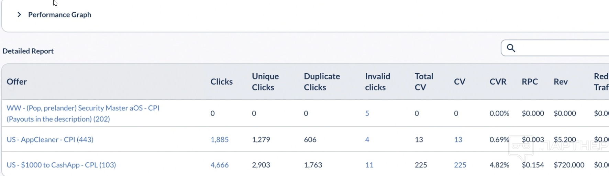
Task: Open the US - $1000 to CashApp offer
Action: pyautogui.click(x=61, y=165)
